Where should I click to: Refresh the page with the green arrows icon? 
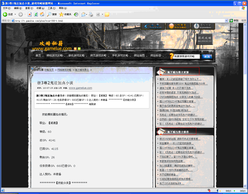point(36,14)
